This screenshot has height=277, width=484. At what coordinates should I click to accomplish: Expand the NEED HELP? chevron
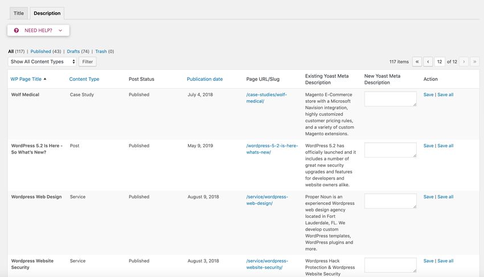60,30
